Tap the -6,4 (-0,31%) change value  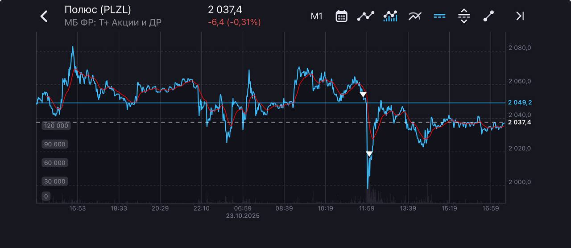234,22
